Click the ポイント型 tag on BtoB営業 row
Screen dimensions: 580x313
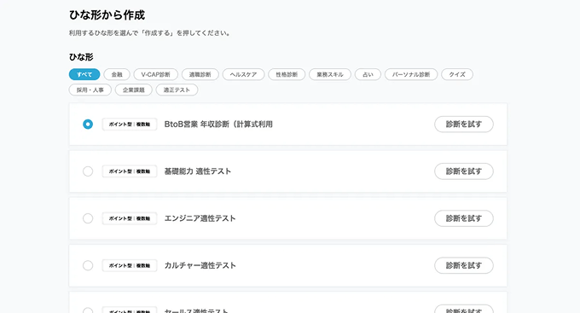point(130,125)
